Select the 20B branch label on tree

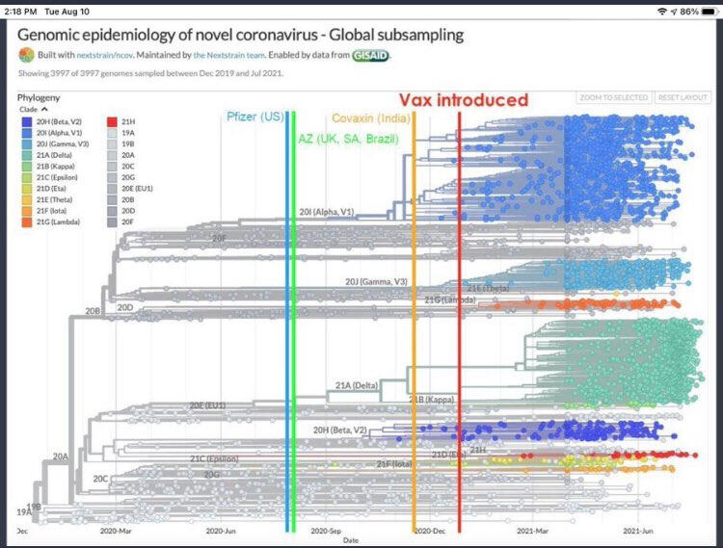[x=92, y=312]
